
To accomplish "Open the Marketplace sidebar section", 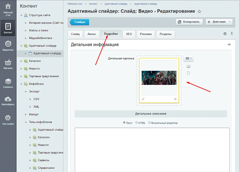I will [x=8, y=101].
